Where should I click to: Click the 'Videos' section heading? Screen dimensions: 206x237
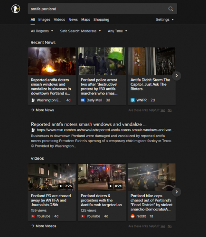point(37,158)
